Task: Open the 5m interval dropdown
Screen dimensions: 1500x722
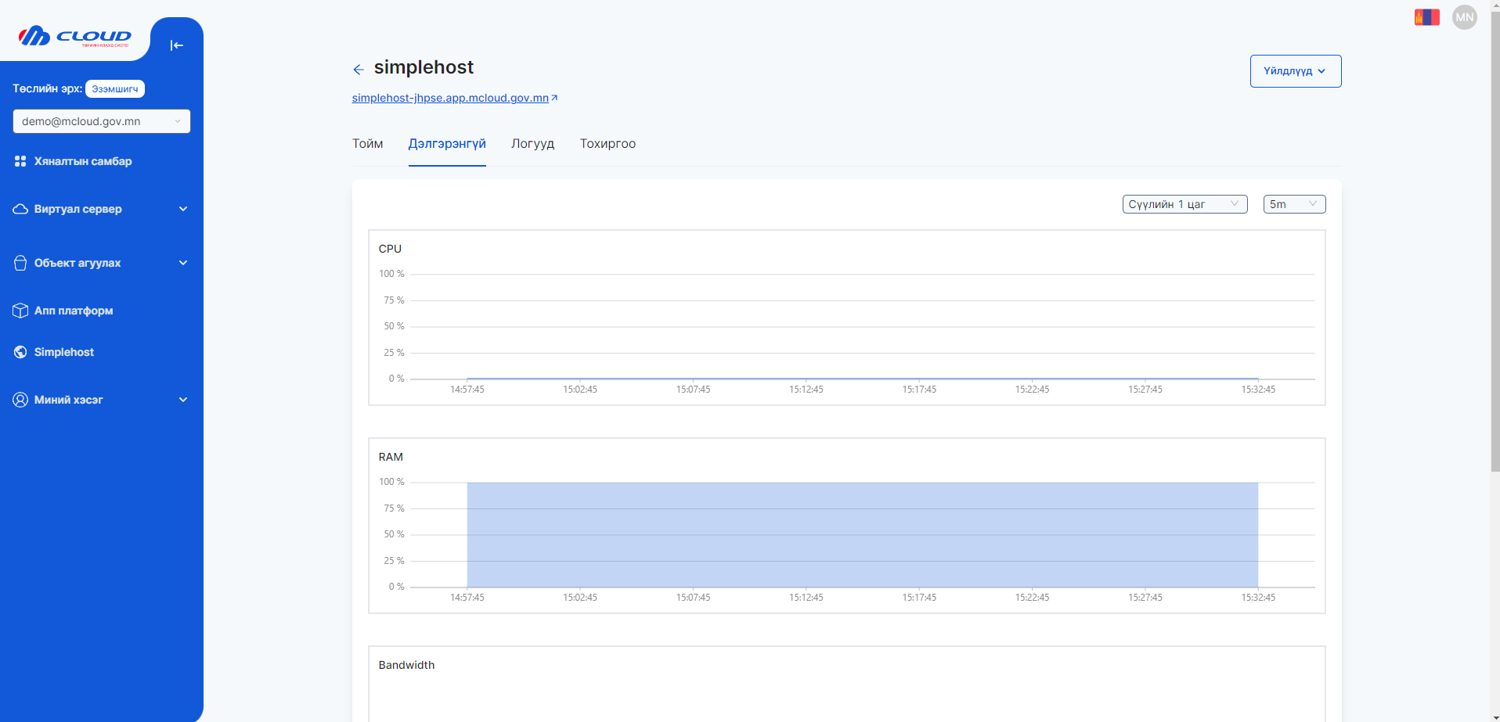Action: (1293, 204)
